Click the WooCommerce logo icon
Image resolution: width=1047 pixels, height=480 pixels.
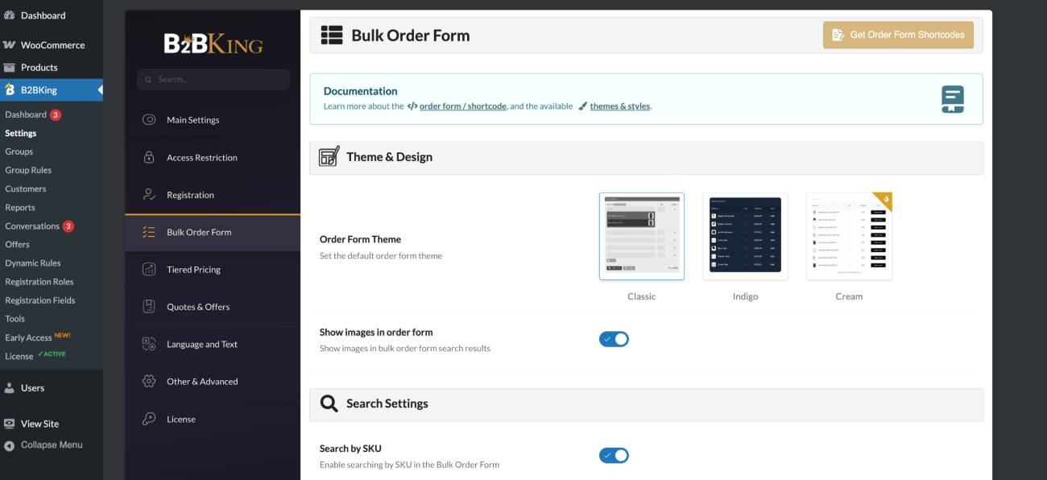point(10,45)
